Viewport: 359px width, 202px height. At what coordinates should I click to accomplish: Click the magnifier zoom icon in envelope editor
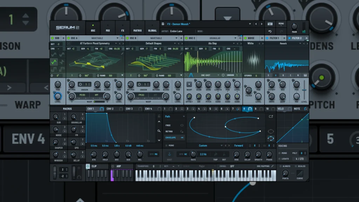[x=159, y=131]
